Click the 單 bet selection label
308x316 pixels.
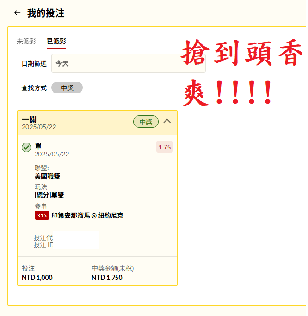[38, 147]
